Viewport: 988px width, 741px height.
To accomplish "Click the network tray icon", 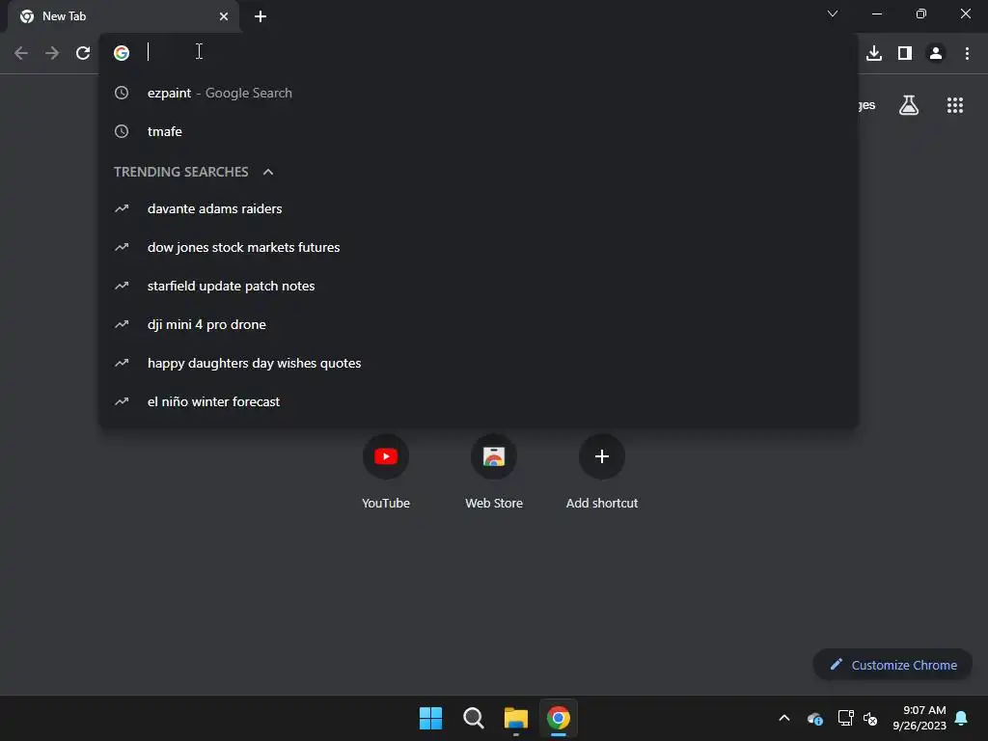I will pos(845,718).
